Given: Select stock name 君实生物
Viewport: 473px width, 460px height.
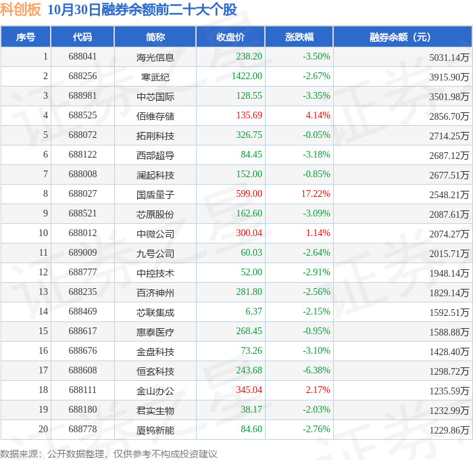Looking at the screenshot, I should tap(155, 411).
